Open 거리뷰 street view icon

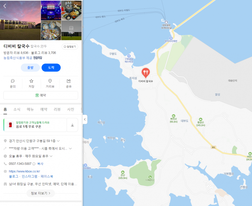coord(50,84)
